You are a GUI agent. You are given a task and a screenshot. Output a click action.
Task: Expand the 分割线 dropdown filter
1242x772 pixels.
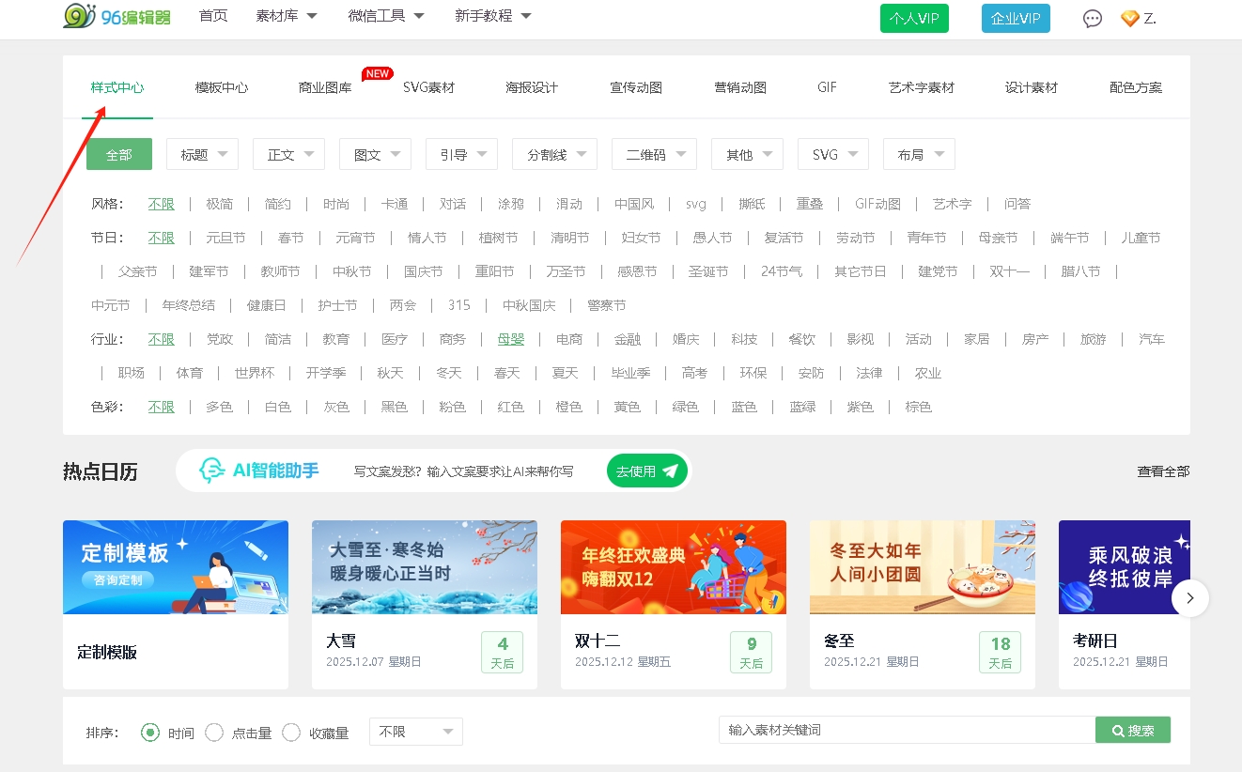coord(554,154)
